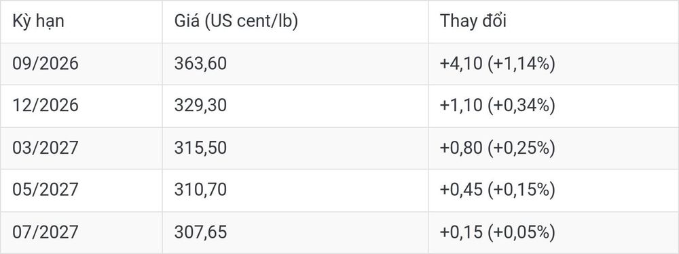Click the price value 329,30
Screen dimensions: 679x254
pyautogui.click(x=200, y=106)
